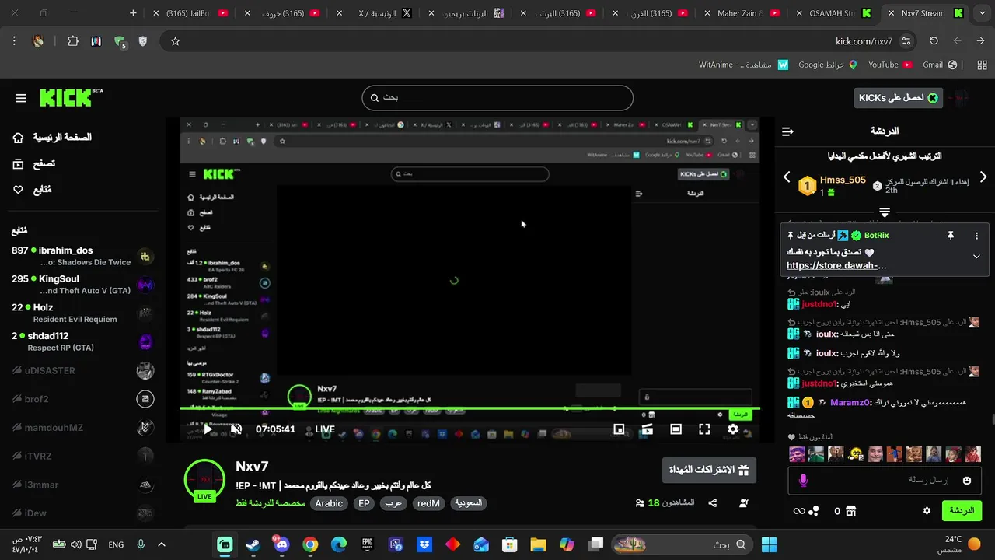Open the Gmail bookmark
Screen dimensions: 995x560
pyautogui.click(x=939, y=65)
